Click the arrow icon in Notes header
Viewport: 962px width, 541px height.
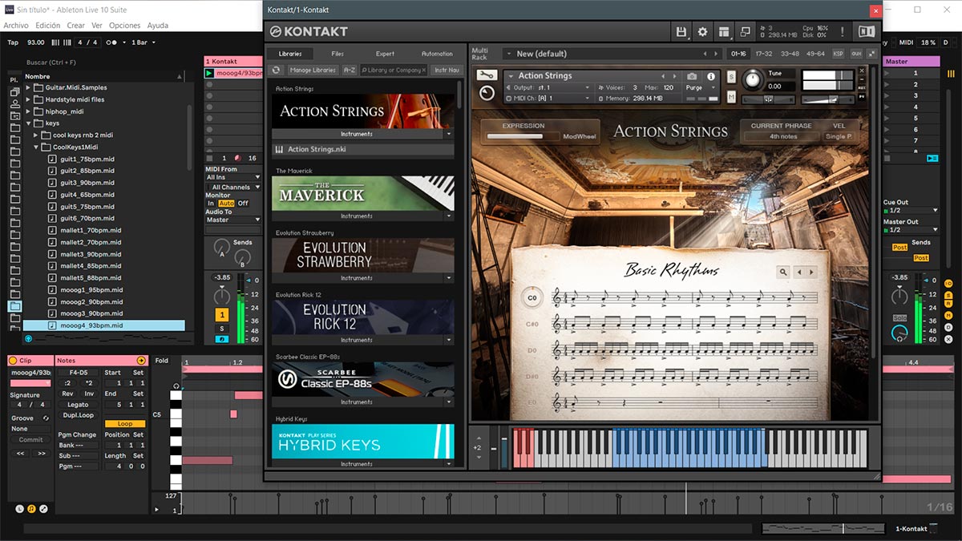141,361
